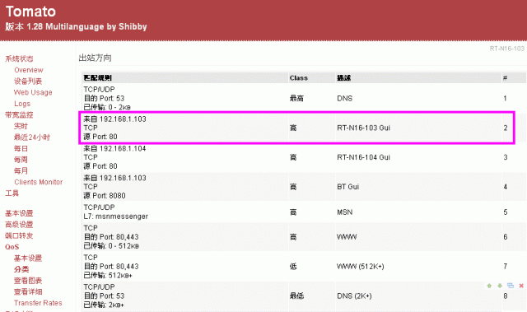527x312 pixels.
Task: Move rule 8 down with green down arrow
Action: (500, 286)
